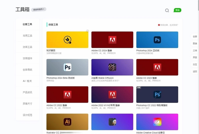Open the Adobe Creative Cloud 创意云 title

tap(151, 133)
